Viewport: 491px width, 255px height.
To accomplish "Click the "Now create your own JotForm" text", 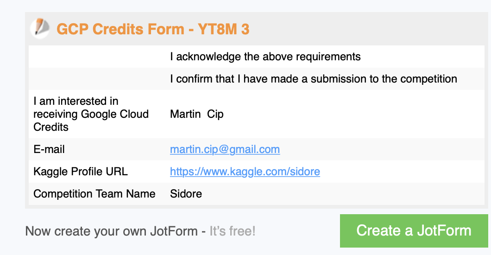I will tap(111, 231).
